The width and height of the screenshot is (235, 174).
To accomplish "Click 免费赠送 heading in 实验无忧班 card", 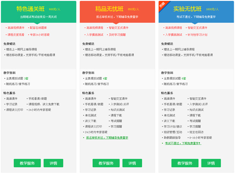I will 167,44.
